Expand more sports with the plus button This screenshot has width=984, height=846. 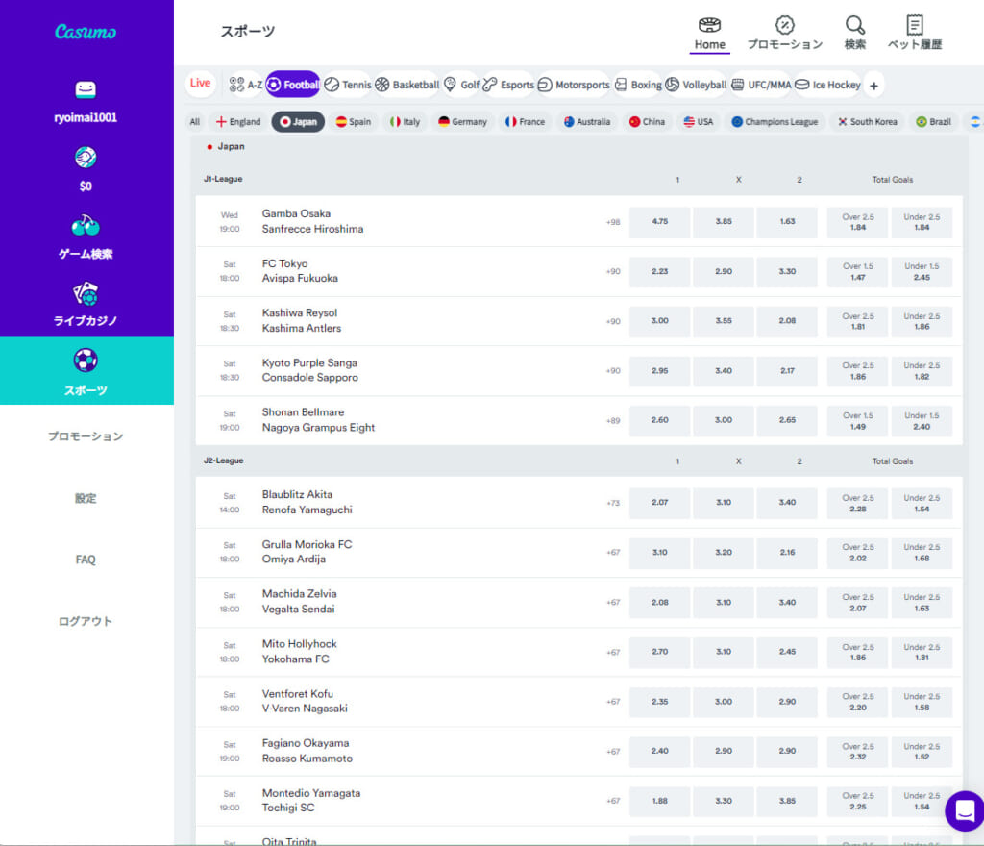(x=874, y=86)
